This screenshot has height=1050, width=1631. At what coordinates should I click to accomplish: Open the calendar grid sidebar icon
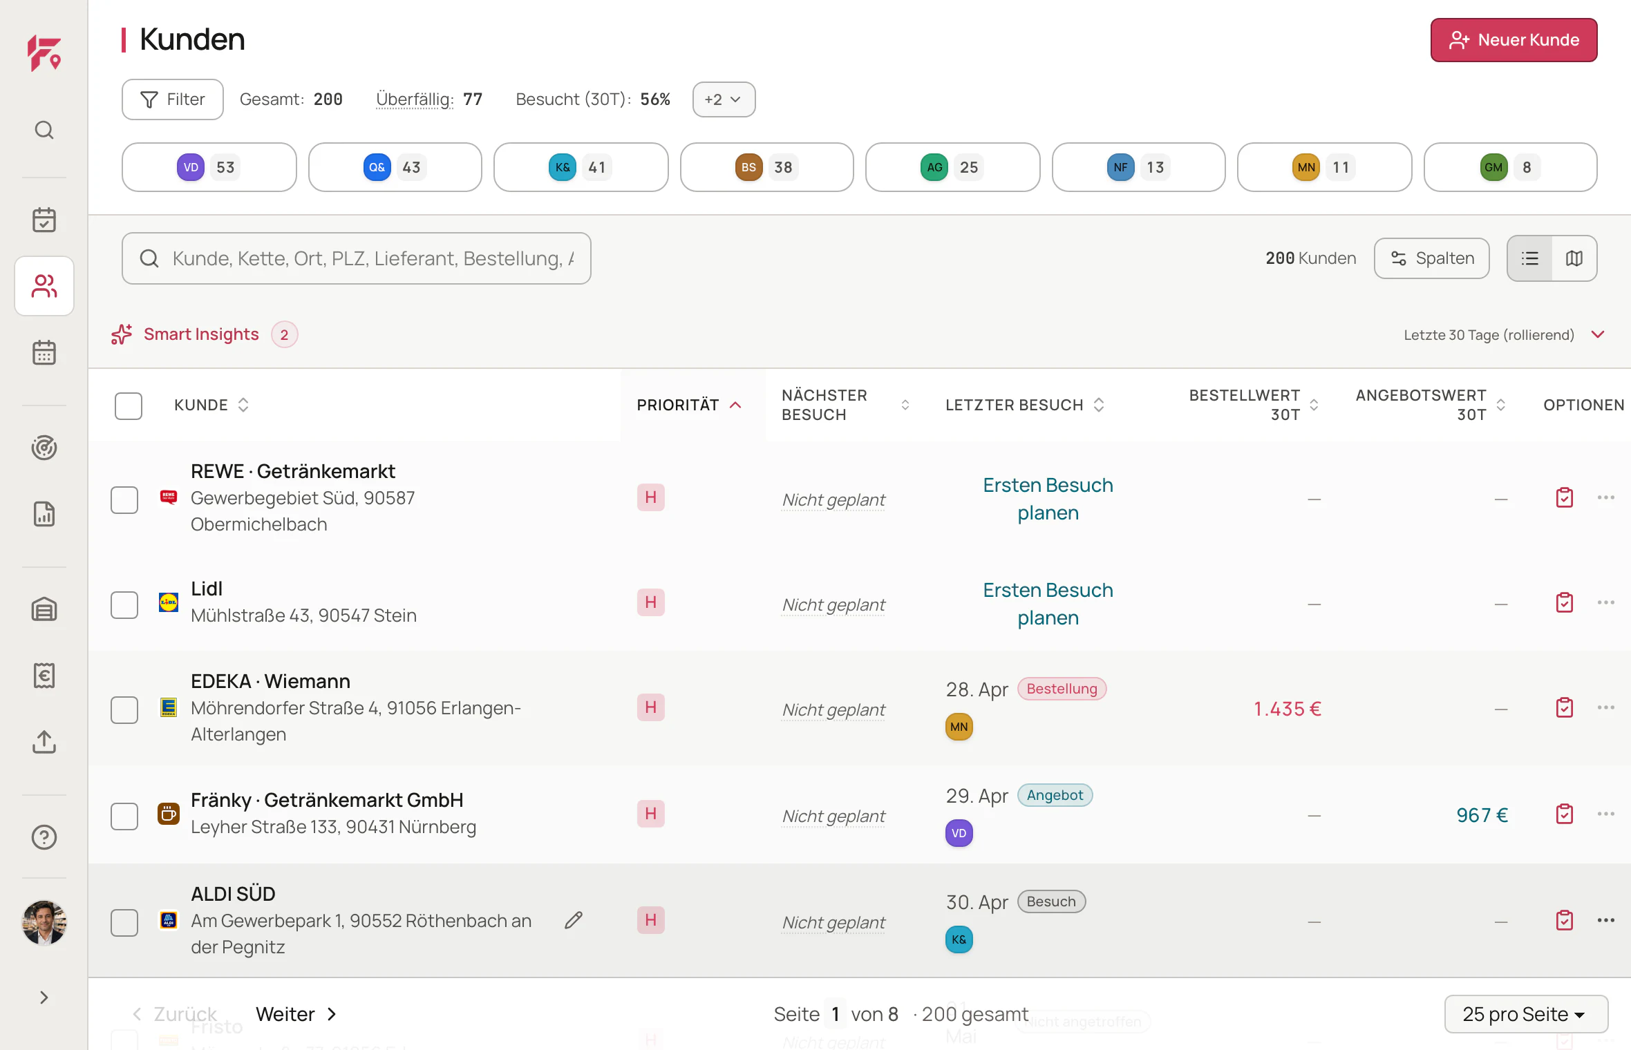pos(44,352)
